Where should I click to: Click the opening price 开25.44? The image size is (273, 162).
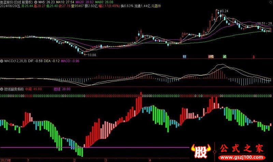click(x=27, y=6)
